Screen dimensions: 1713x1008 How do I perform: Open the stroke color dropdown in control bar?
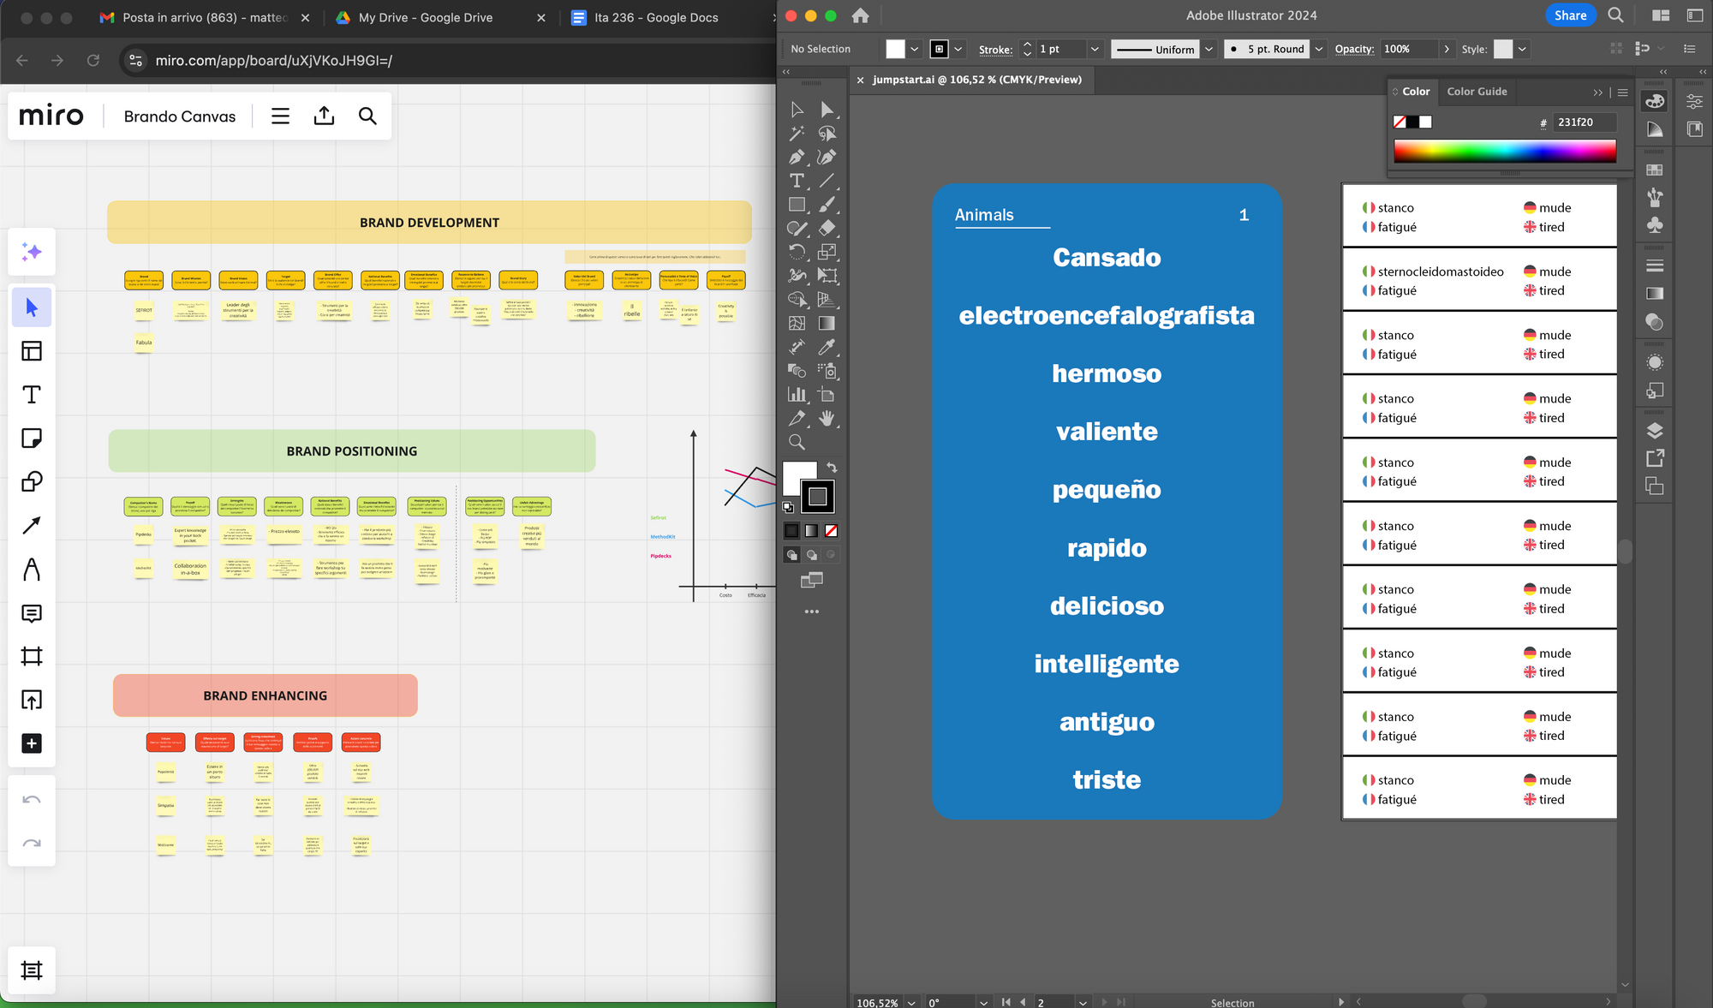coord(958,49)
